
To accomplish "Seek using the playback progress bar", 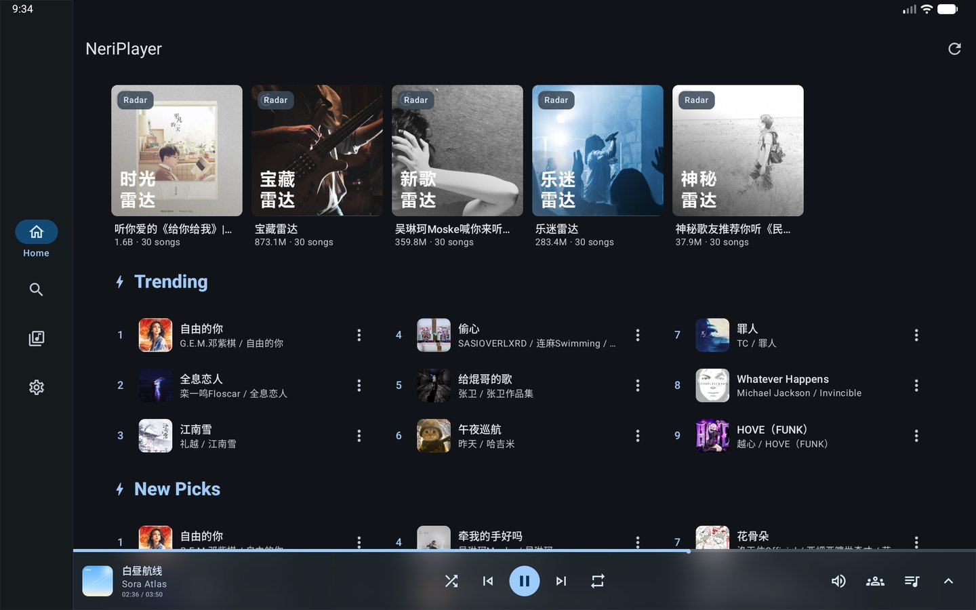I will pyautogui.click(x=525, y=551).
